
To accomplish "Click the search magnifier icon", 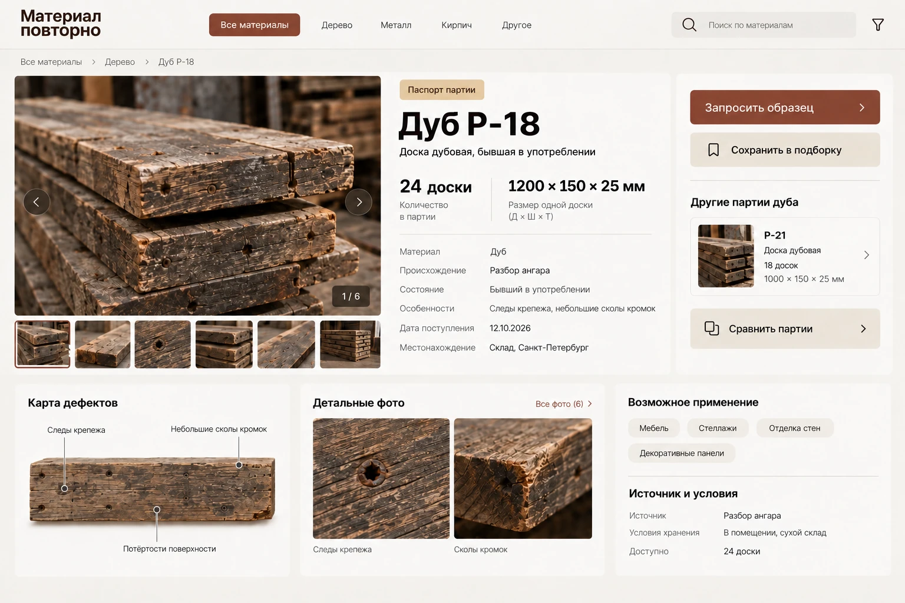I will (689, 25).
